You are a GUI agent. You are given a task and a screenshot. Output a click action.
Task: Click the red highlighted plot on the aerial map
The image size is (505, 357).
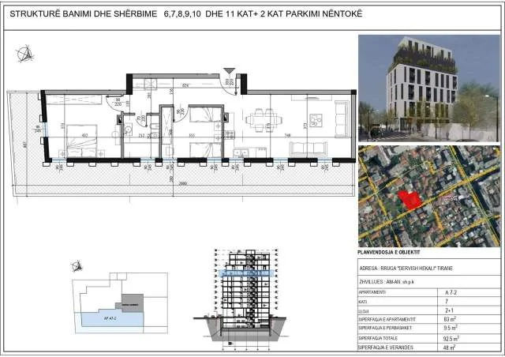click(x=410, y=200)
